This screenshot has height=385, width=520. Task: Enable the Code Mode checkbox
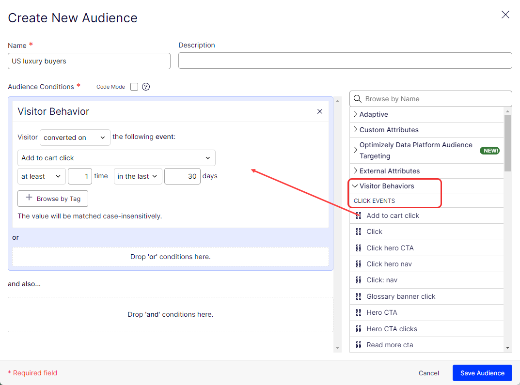click(x=134, y=86)
